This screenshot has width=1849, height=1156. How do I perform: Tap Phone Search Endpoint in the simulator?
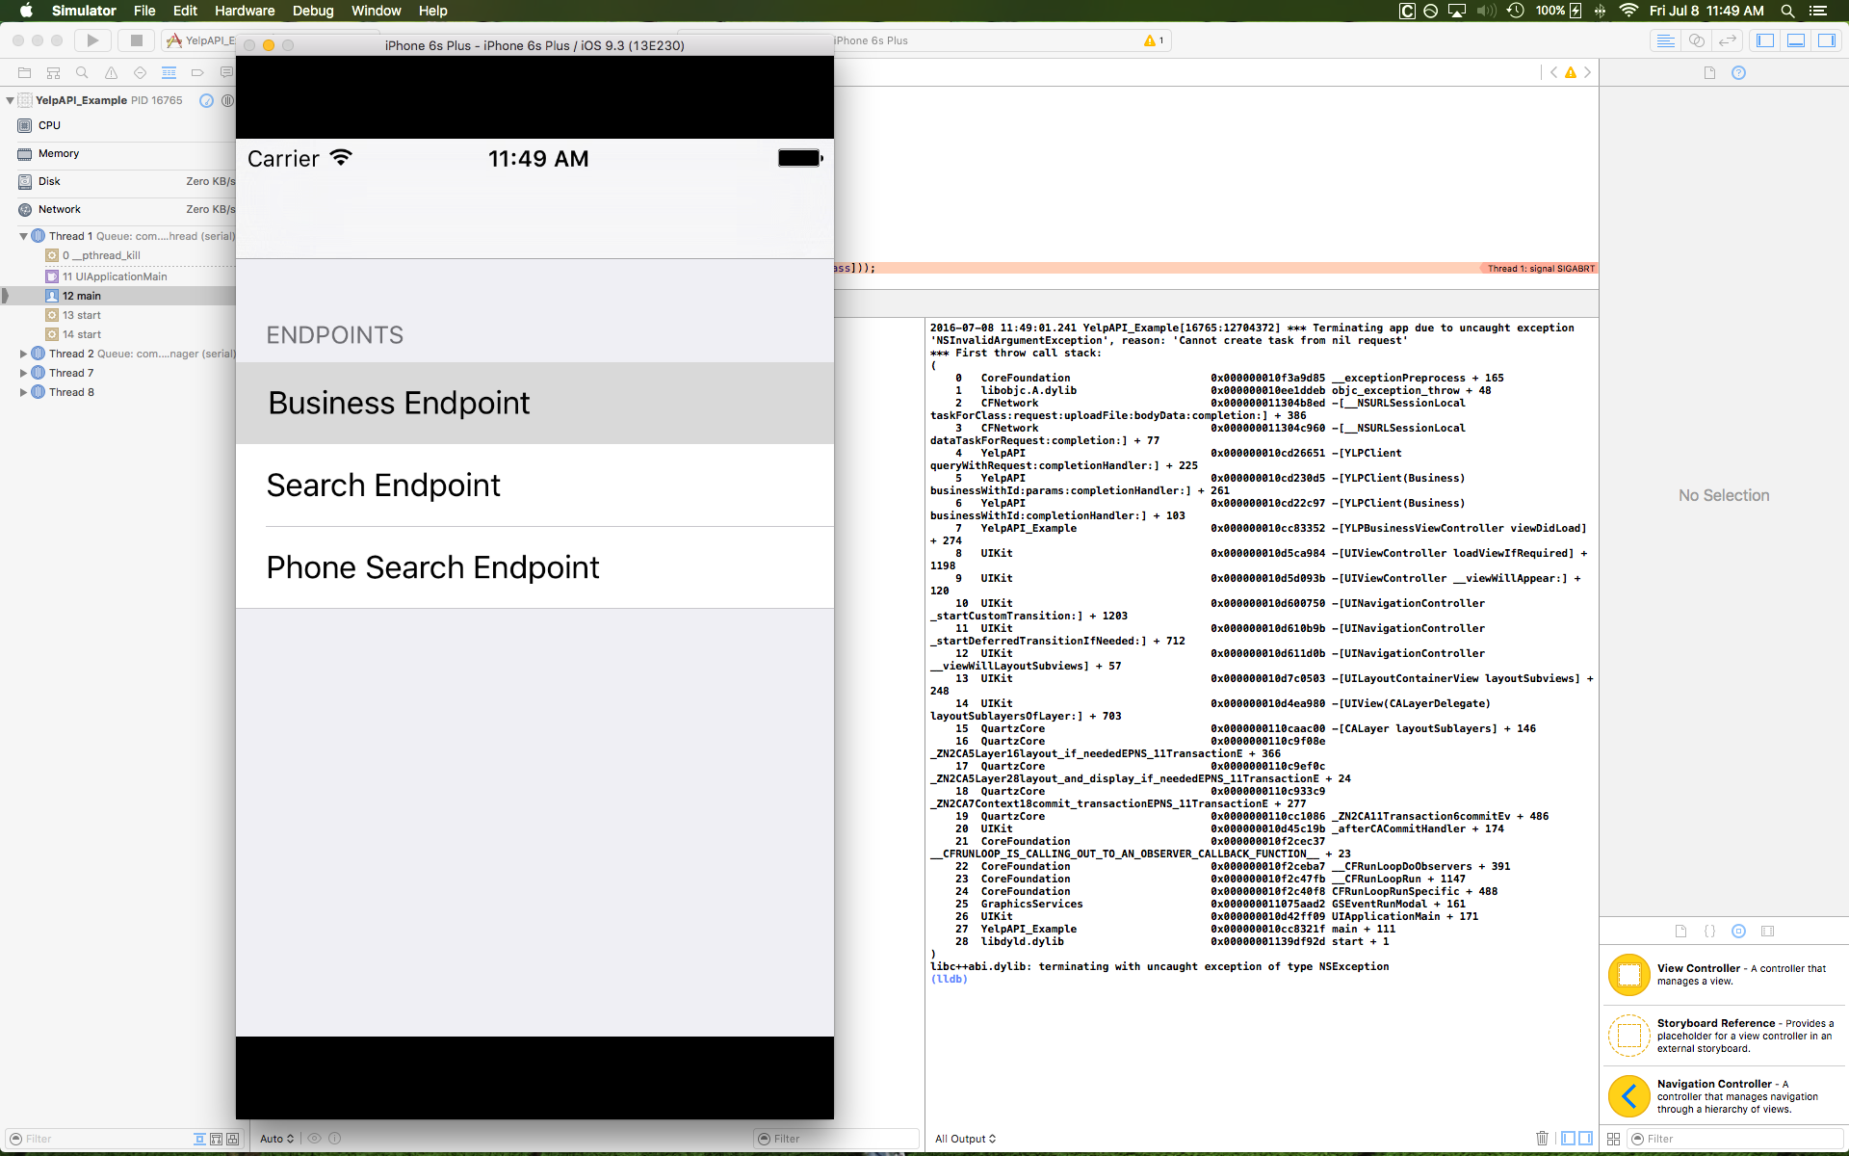pyautogui.click(x=534, y=567)
